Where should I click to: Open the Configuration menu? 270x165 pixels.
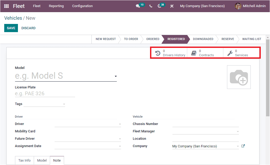pos(82,6)
